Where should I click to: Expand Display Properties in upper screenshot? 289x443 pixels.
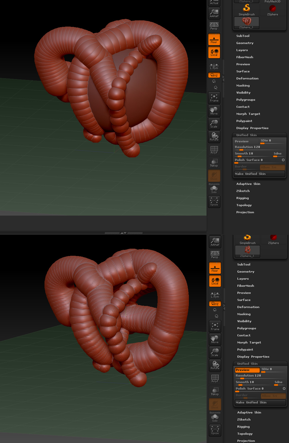point(252,128)
